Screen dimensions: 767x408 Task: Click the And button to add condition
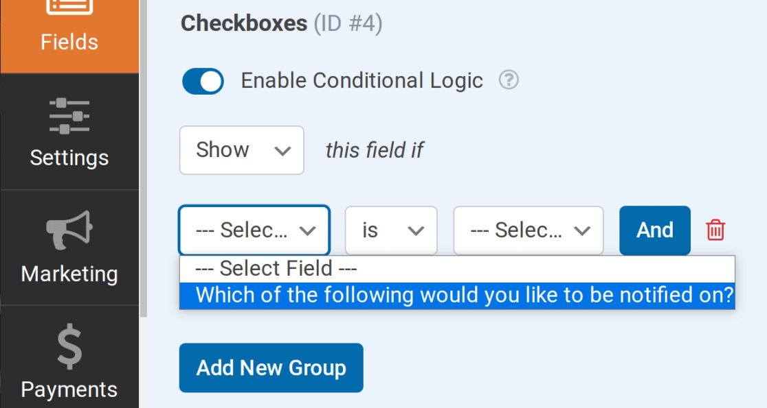tap(654, 230)
